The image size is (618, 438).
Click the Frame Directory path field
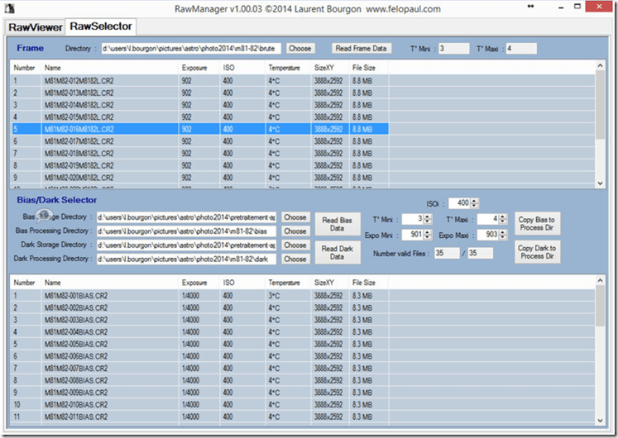(x=191, y=49)
